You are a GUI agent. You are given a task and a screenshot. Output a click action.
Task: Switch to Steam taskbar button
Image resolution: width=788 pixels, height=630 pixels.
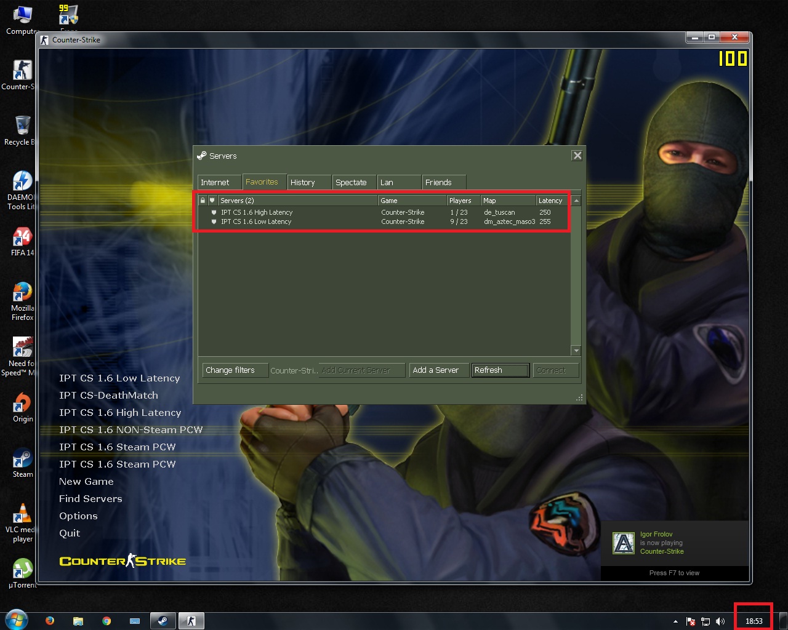pos(163,621)
